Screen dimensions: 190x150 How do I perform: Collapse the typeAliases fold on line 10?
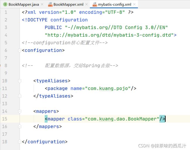pos(20,81)
